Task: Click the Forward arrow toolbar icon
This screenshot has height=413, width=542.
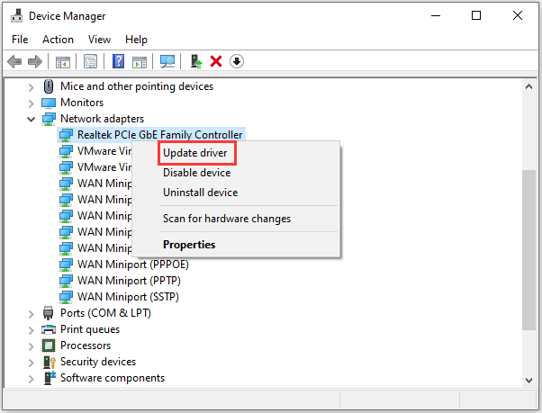Action: coord(35,62)
